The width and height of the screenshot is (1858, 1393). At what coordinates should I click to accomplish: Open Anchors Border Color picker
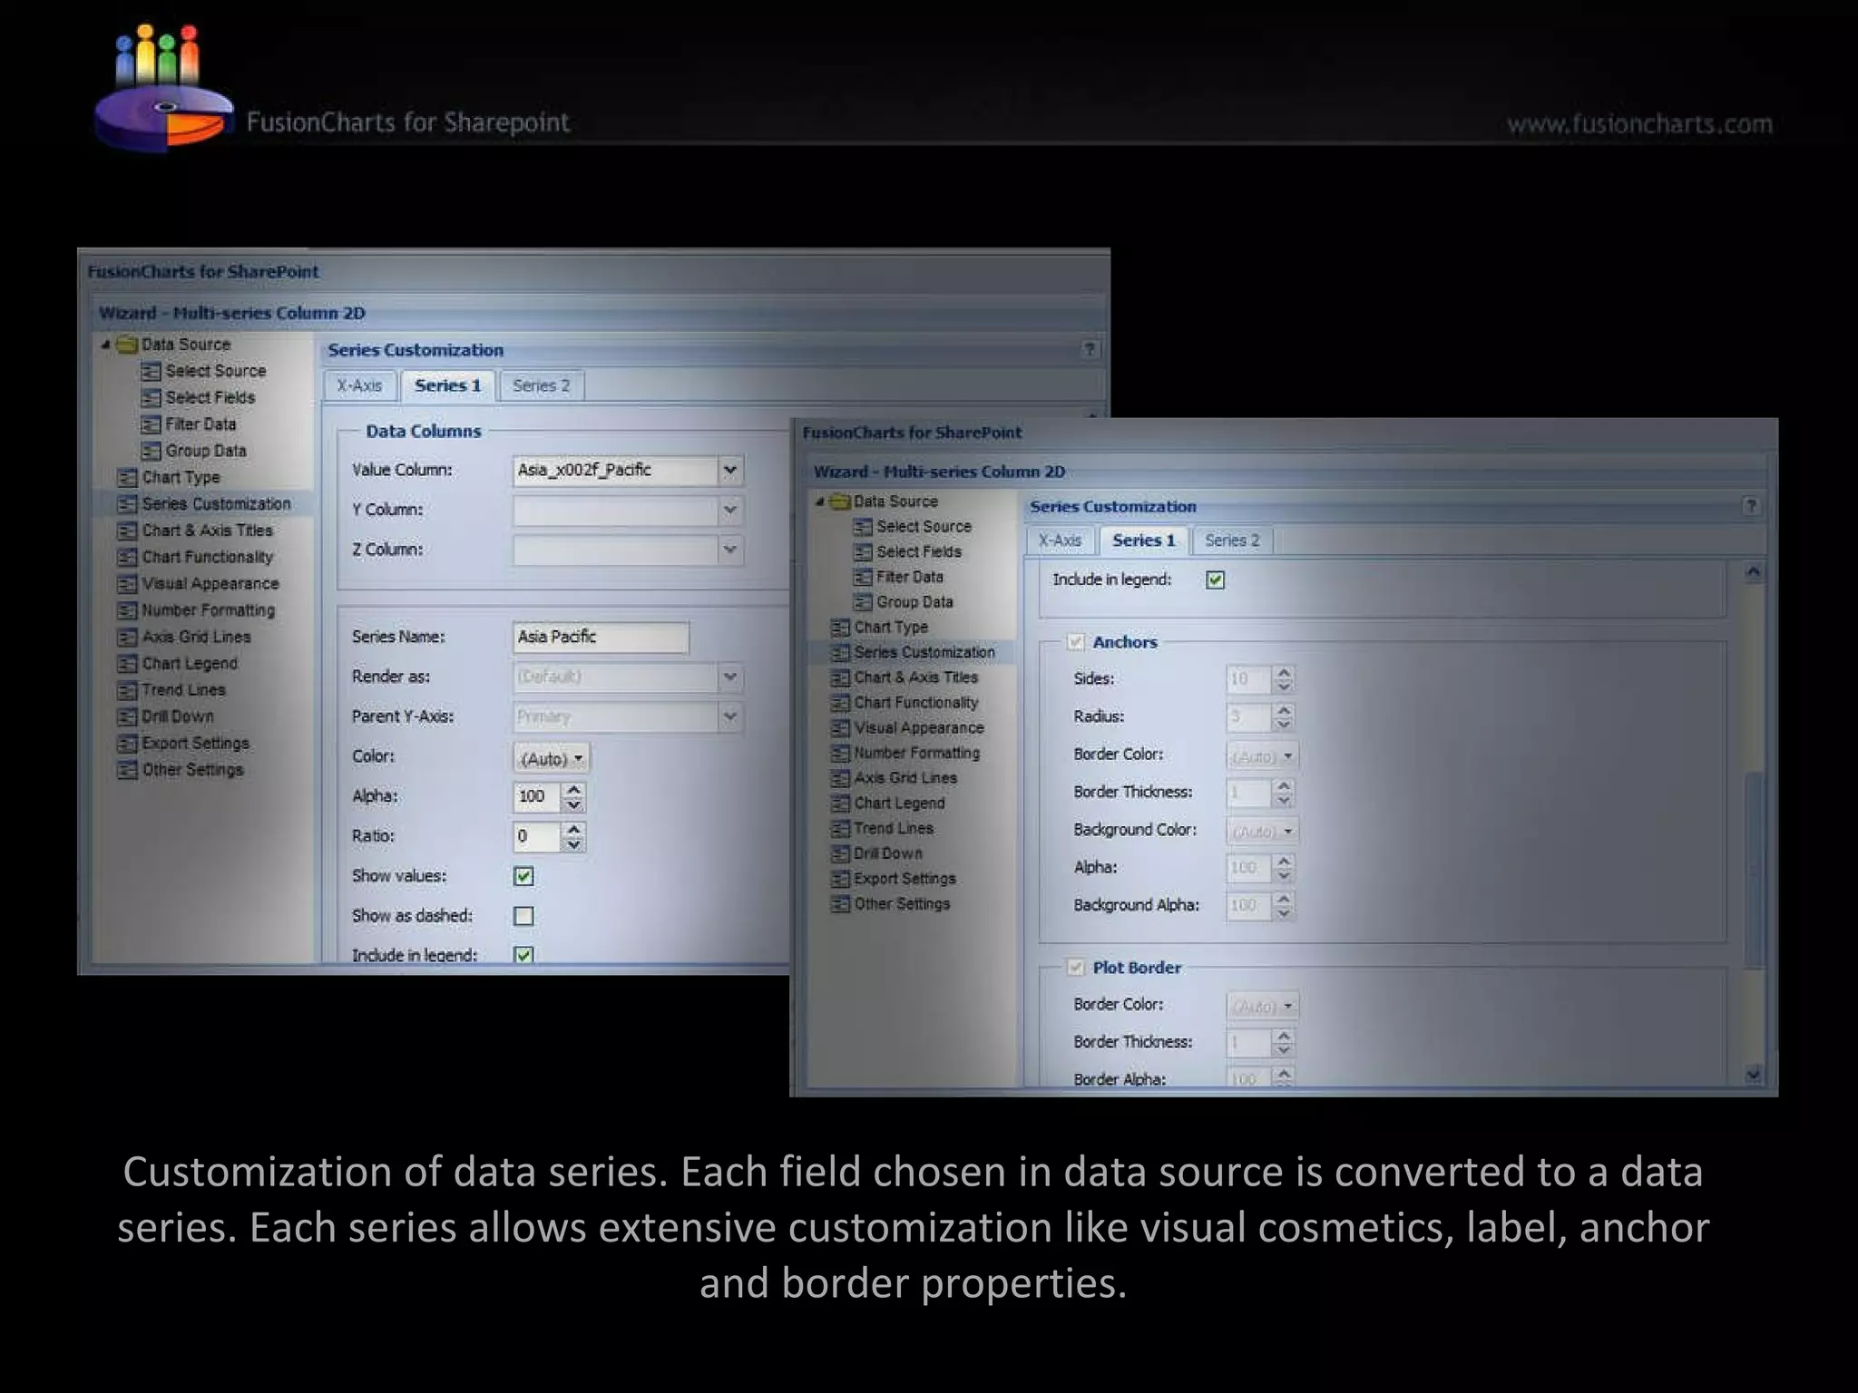(x=1262, y=755)
